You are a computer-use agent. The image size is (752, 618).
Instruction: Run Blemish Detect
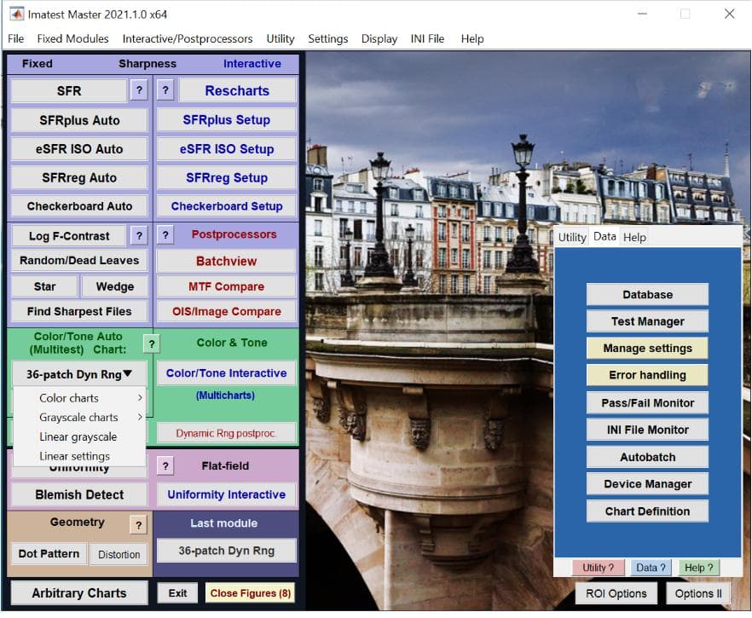[79, 494]
